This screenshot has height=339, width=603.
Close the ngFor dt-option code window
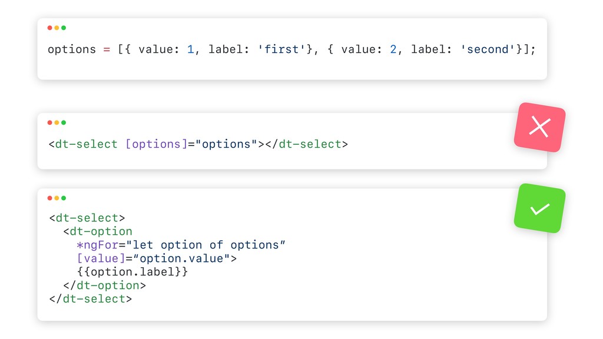[49, 198]
